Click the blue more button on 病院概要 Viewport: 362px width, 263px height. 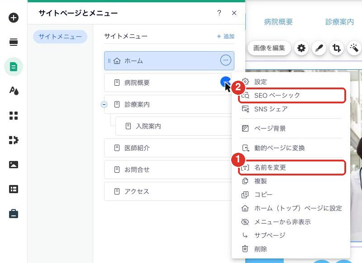(x=225, y=82)
